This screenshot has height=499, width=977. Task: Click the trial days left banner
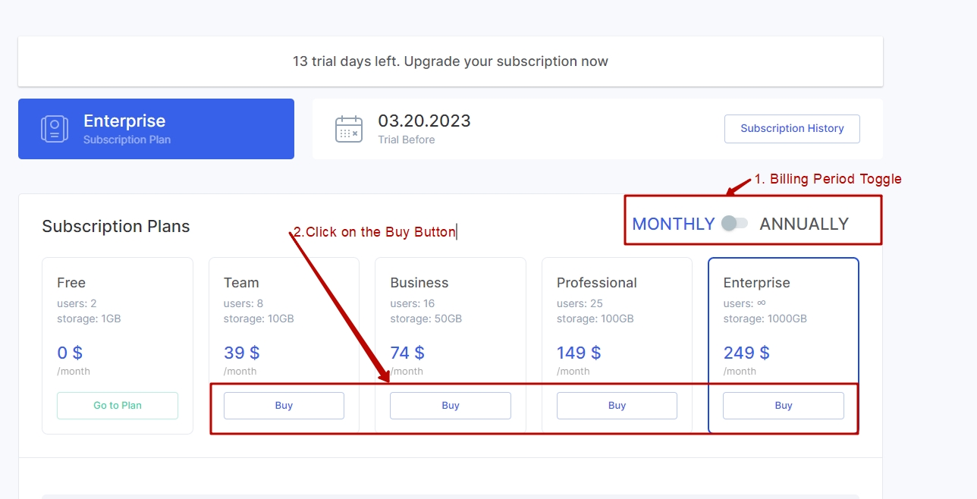451,61
